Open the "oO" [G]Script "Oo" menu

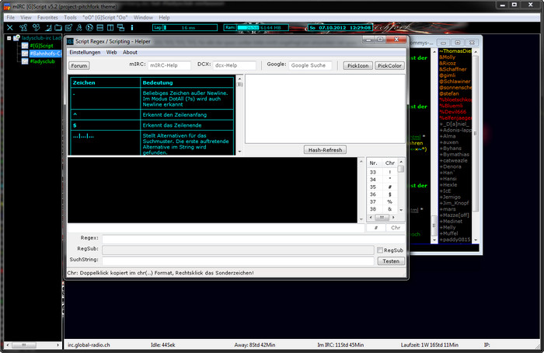pos(105,17)
